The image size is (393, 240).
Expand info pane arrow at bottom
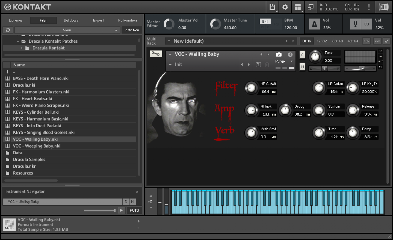click(139, 221)
